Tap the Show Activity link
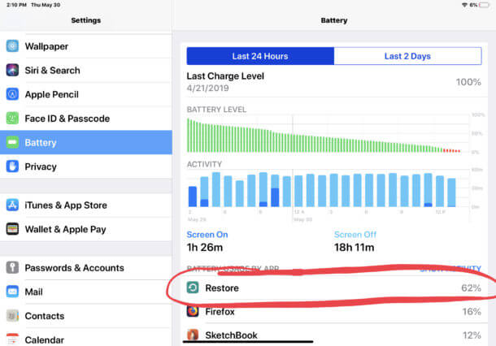Viewport: 496px width, 346px height. tap(450, 269)
